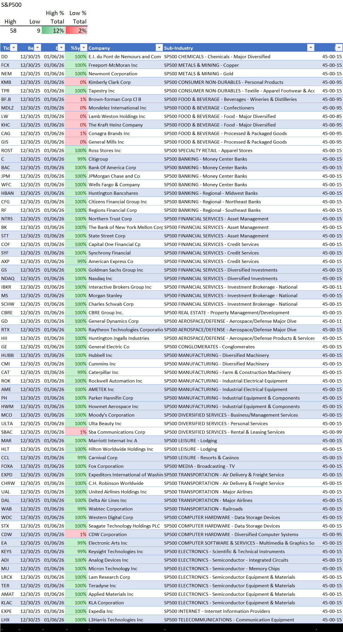
Task: Open the Sub-Industry column filter dropdown
Action: point(311,48)
